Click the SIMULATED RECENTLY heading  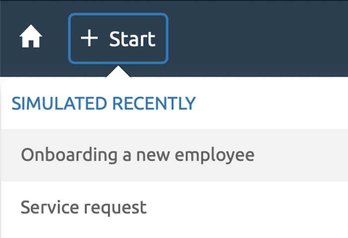pos(103,104)
